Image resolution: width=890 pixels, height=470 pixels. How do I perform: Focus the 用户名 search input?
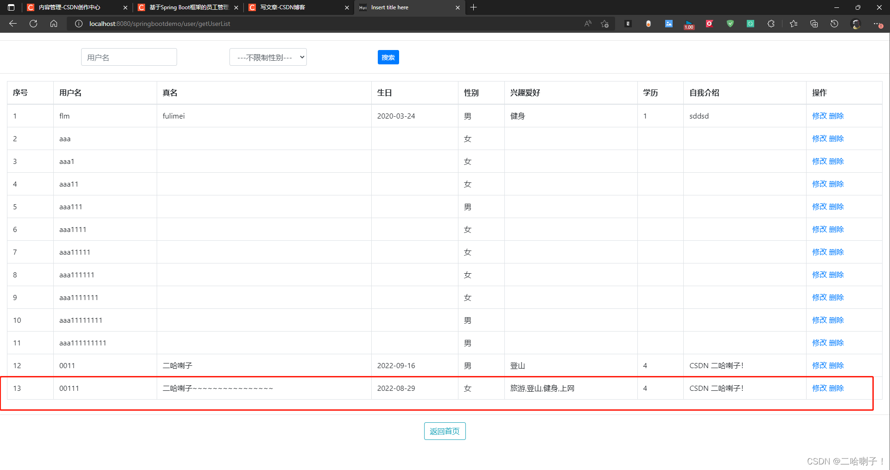pyautogui.click(x=129, y=57)
